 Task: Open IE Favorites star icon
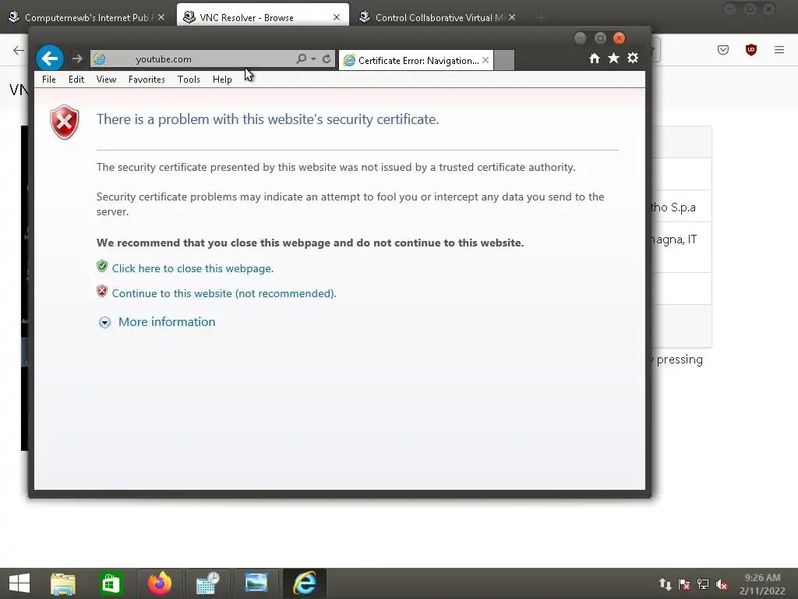pos(614,58)
